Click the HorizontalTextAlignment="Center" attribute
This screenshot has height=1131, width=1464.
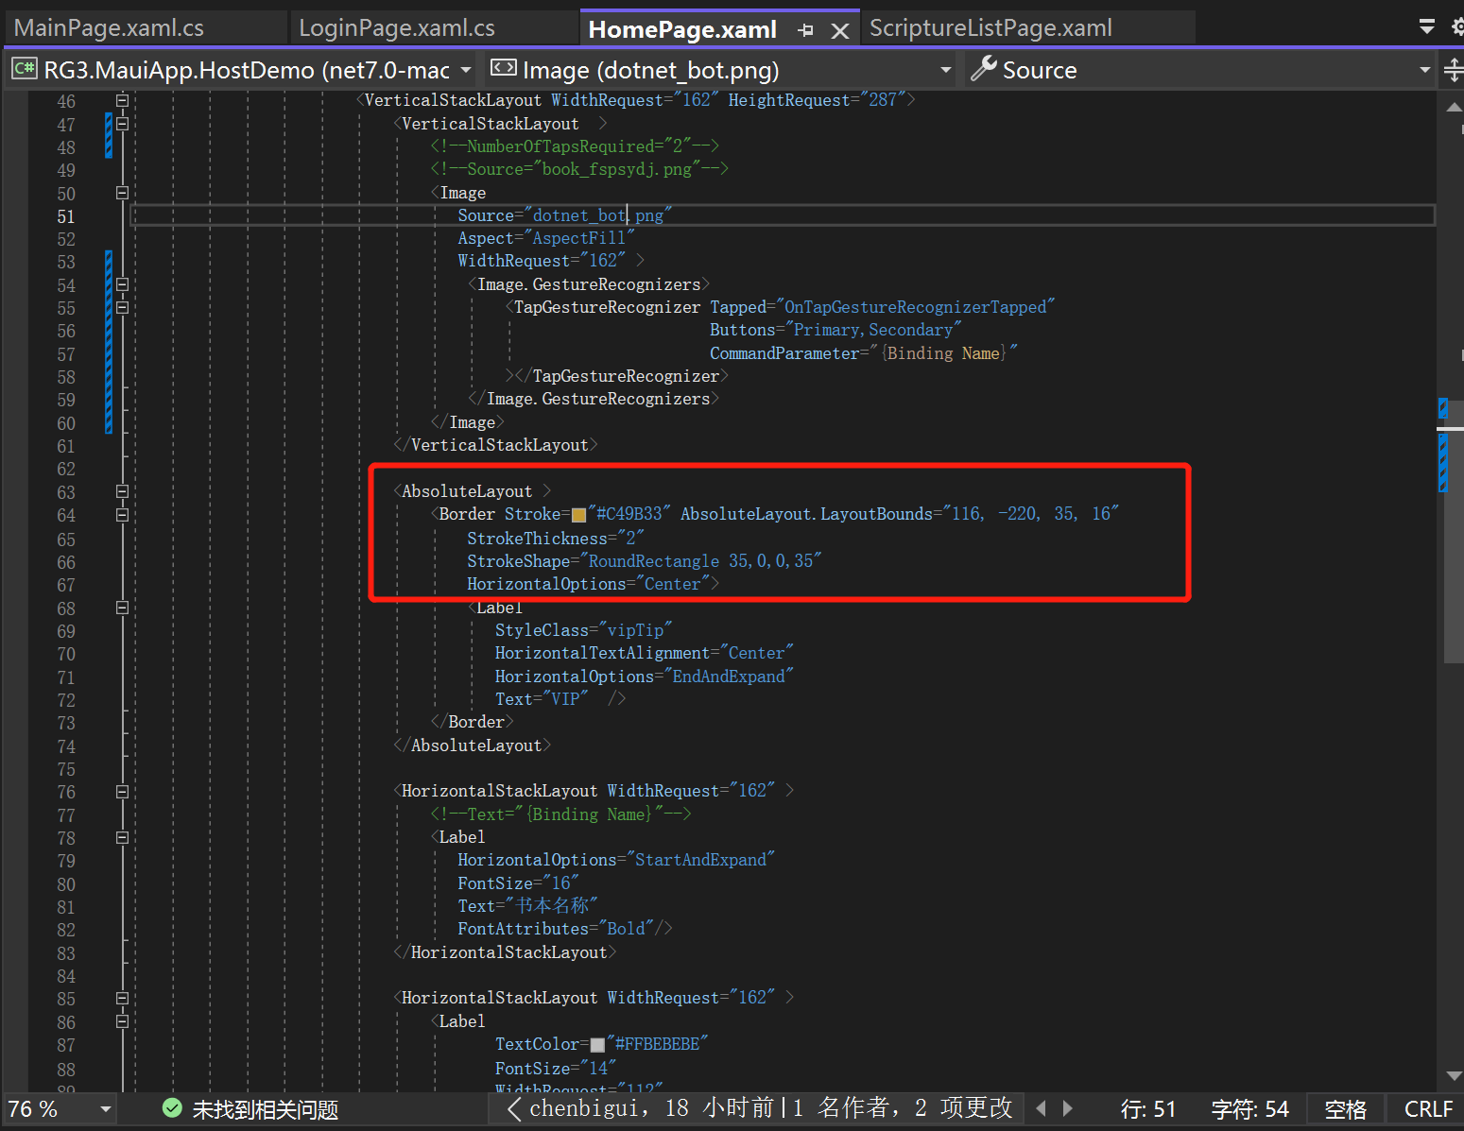(645, 653)
